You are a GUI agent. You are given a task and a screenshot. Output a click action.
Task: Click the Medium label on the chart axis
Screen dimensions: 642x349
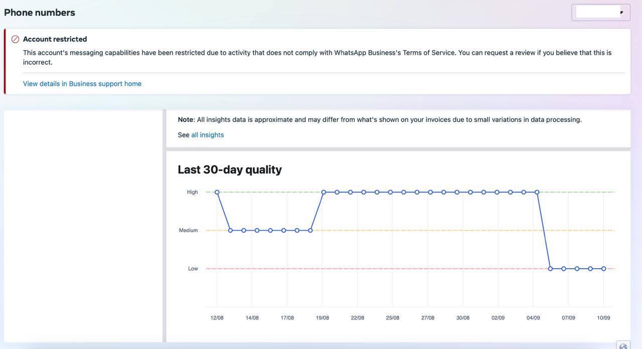[x=189, y=231]
